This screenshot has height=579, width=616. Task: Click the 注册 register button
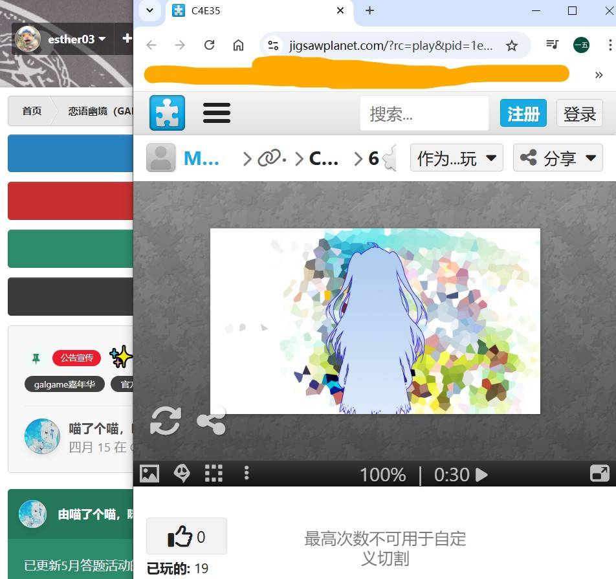tap(523, 113)
